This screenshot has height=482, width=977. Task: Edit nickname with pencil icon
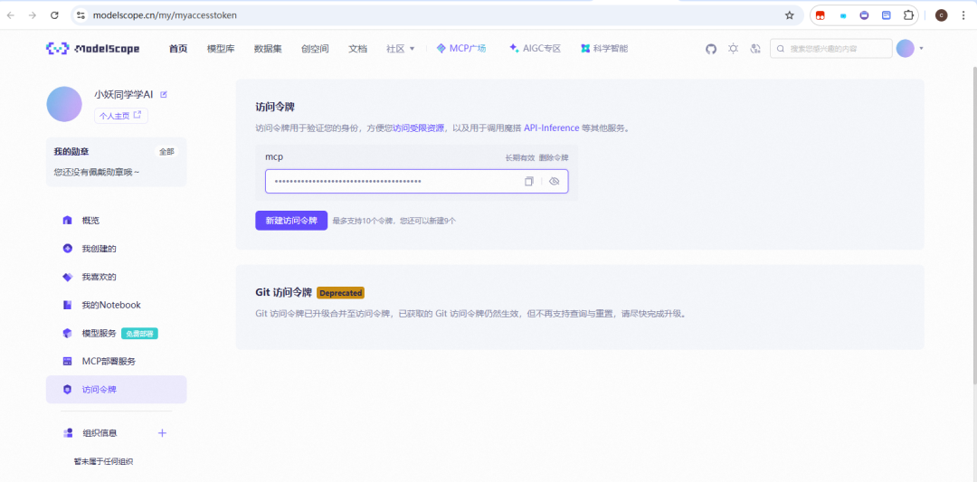pyautogui.click(x=164, y=95)
